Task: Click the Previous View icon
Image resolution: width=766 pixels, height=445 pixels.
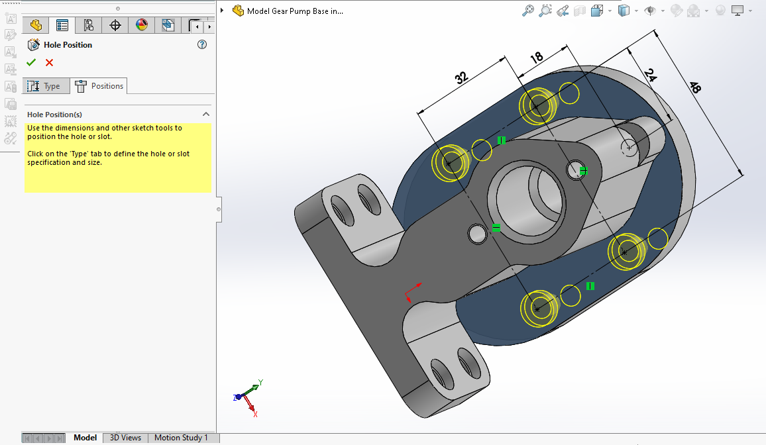Action: (x=563, y=11)
